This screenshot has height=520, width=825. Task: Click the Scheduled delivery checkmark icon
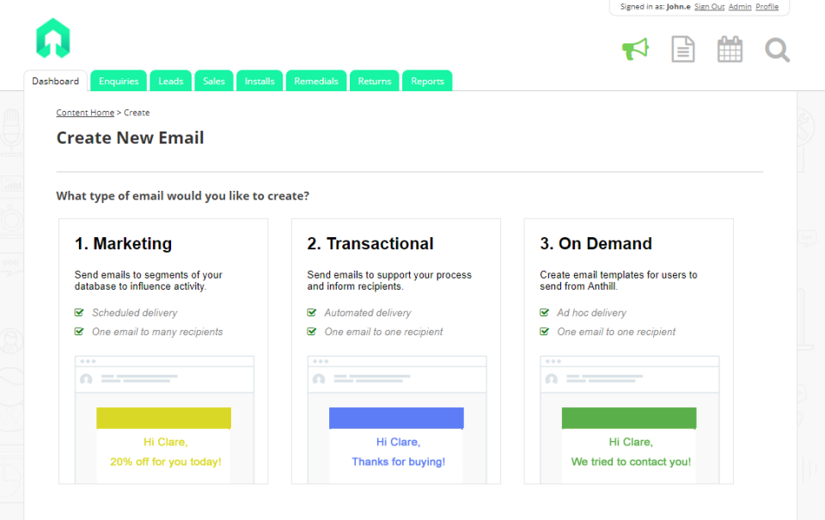click(x=79, y=313)
